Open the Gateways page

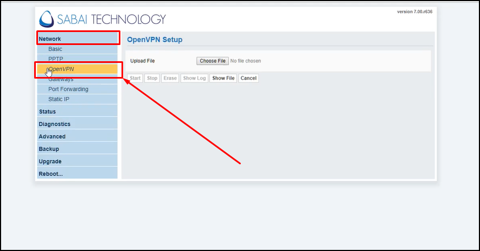tap(61, 80)
